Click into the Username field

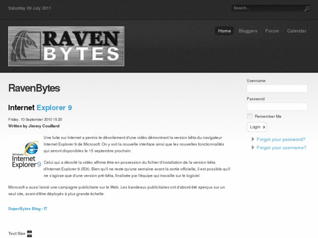click(x=277, y=89)
